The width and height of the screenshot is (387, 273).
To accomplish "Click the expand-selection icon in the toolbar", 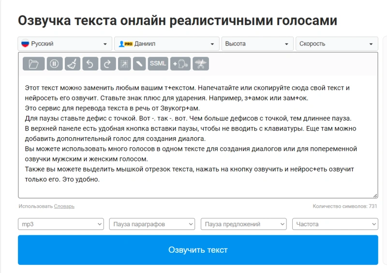I will 124,64.
